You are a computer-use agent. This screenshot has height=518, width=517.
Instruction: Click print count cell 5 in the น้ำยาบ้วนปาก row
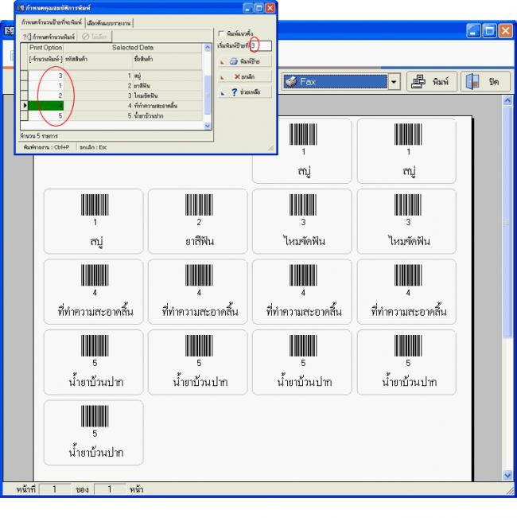click(x=46, y=115)
